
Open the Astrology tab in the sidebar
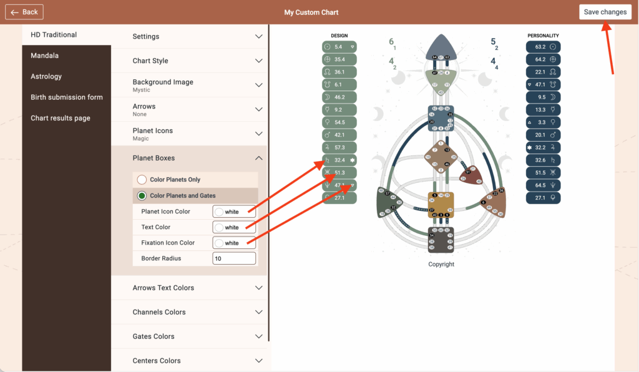click(x=46, y=76)
